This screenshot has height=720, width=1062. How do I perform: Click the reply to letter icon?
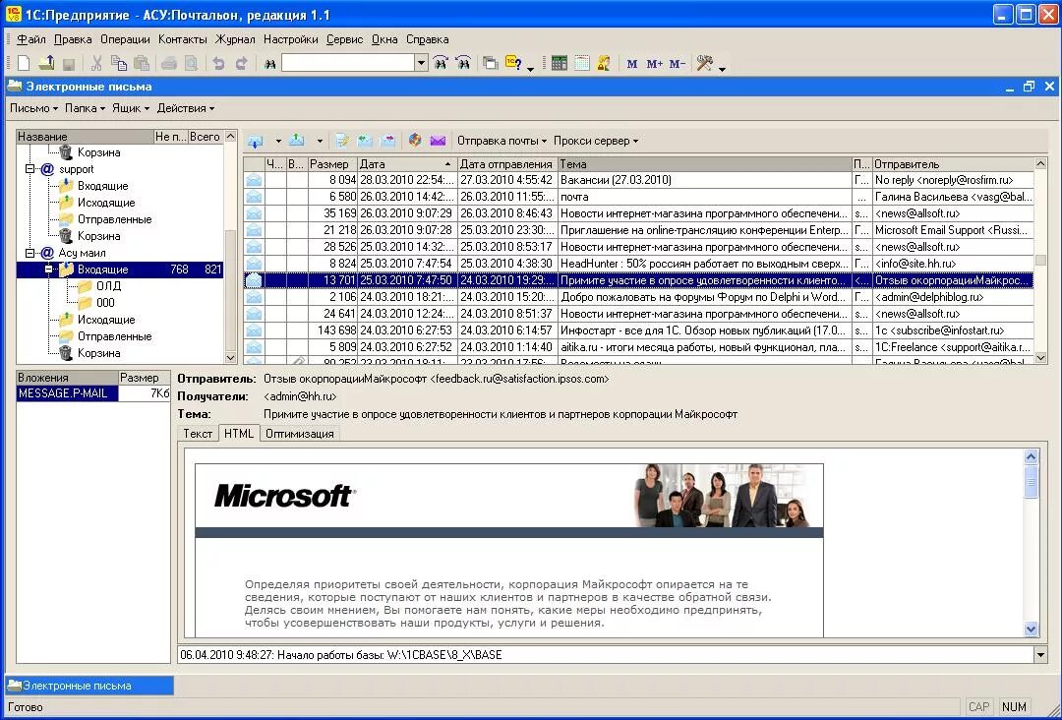[x=365, y=141]
